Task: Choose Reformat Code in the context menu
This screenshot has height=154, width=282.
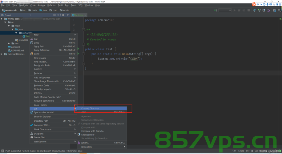Action: pos(53,85)
